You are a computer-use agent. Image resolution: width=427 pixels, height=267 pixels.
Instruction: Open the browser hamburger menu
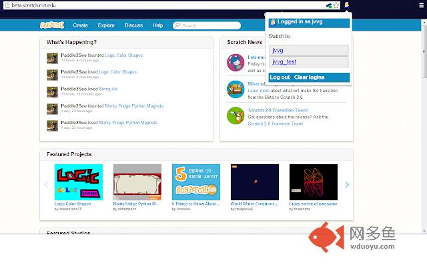coord(421,5)
